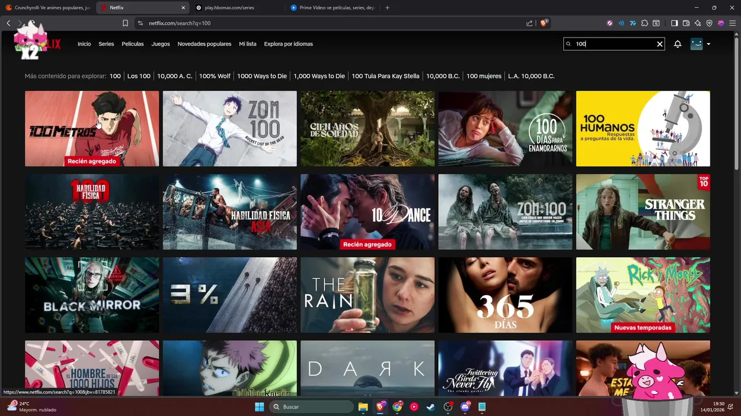The height and width of the screenshot is (416, 741).
Task: Open File Explorer from the taskbar
Action: tap(363, 407)
